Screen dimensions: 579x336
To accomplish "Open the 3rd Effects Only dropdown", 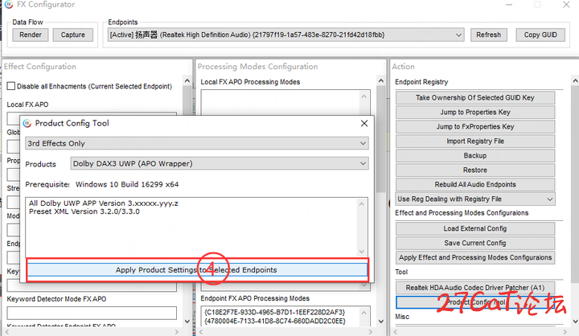I will [x=197, y=143].
